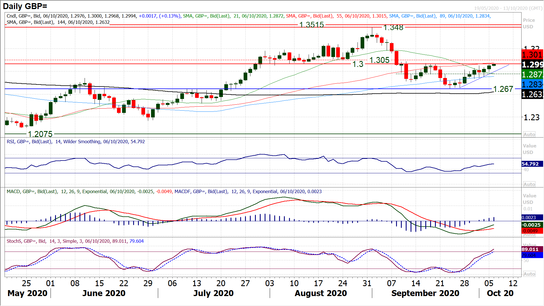Click the black 1.263 SMA price tag

point(532,94)
